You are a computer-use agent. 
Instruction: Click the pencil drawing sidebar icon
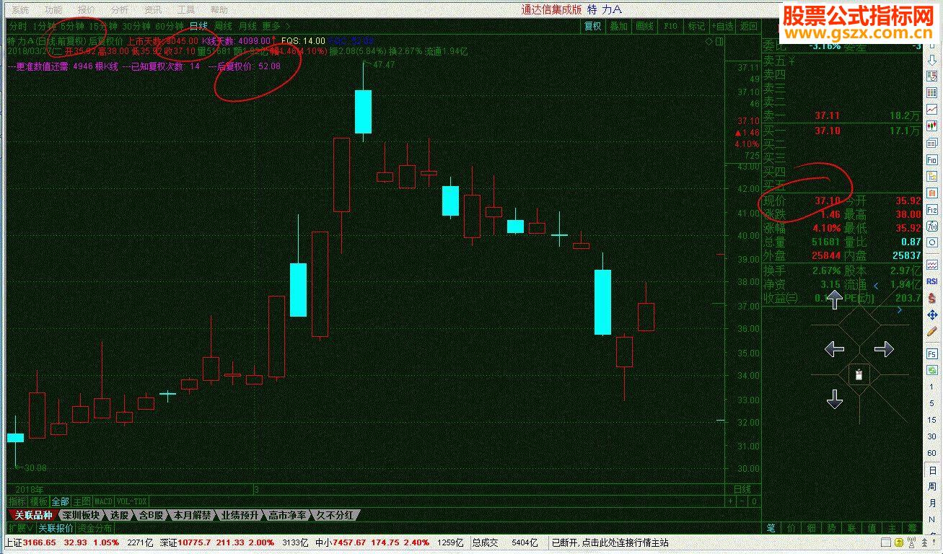(932, 331)
